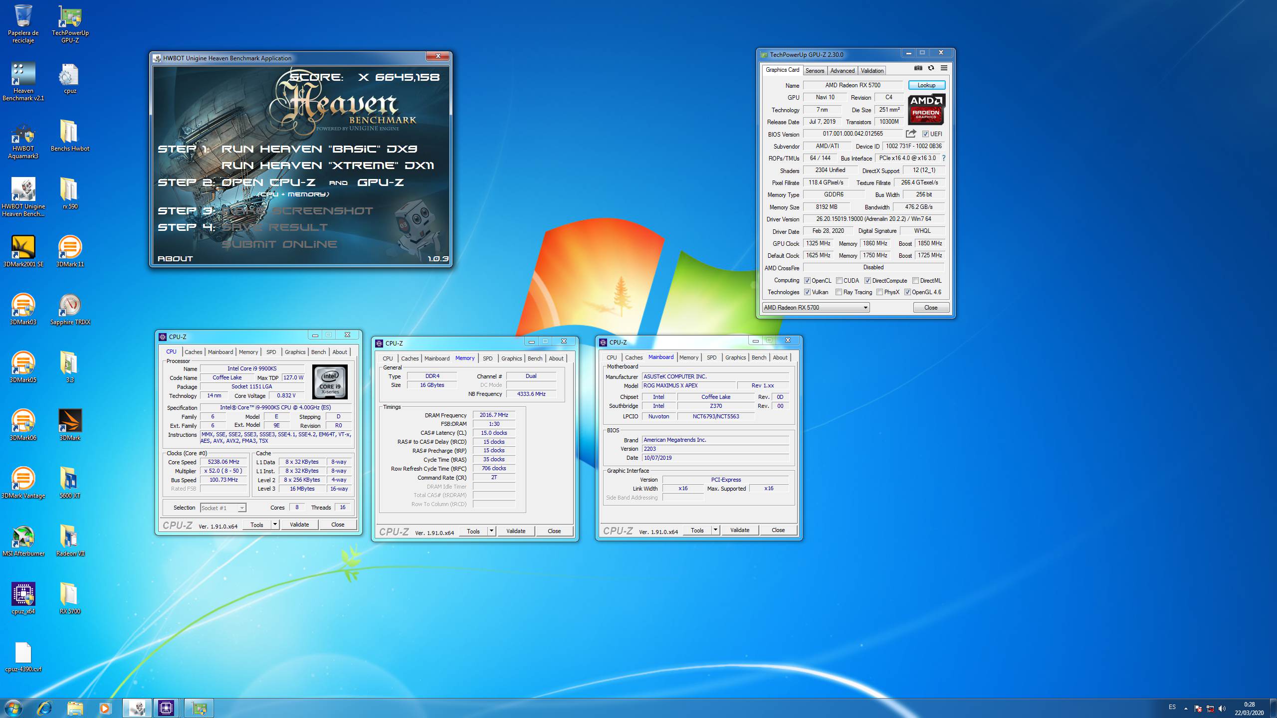Viewport: 1277px width, 718px height.
Task: Switch to the Sensors tab in GPU-Z
Action: click(815, 71)
